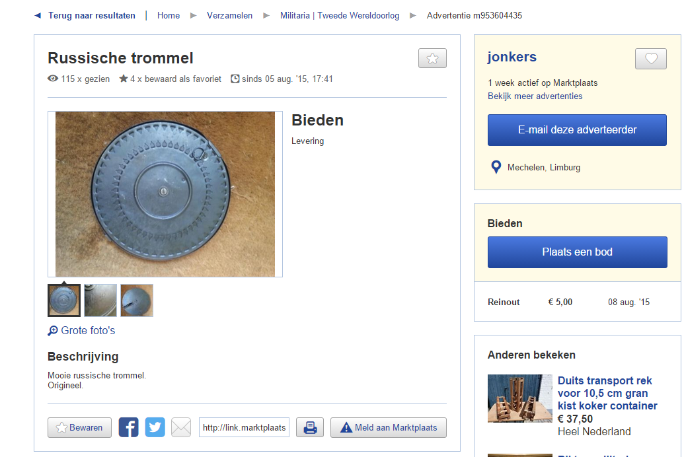The width and height of the screenshot is (684, 457).
Task: Select the third photo thumbnail
Action: pyautogui.click(x=137, y=300)
